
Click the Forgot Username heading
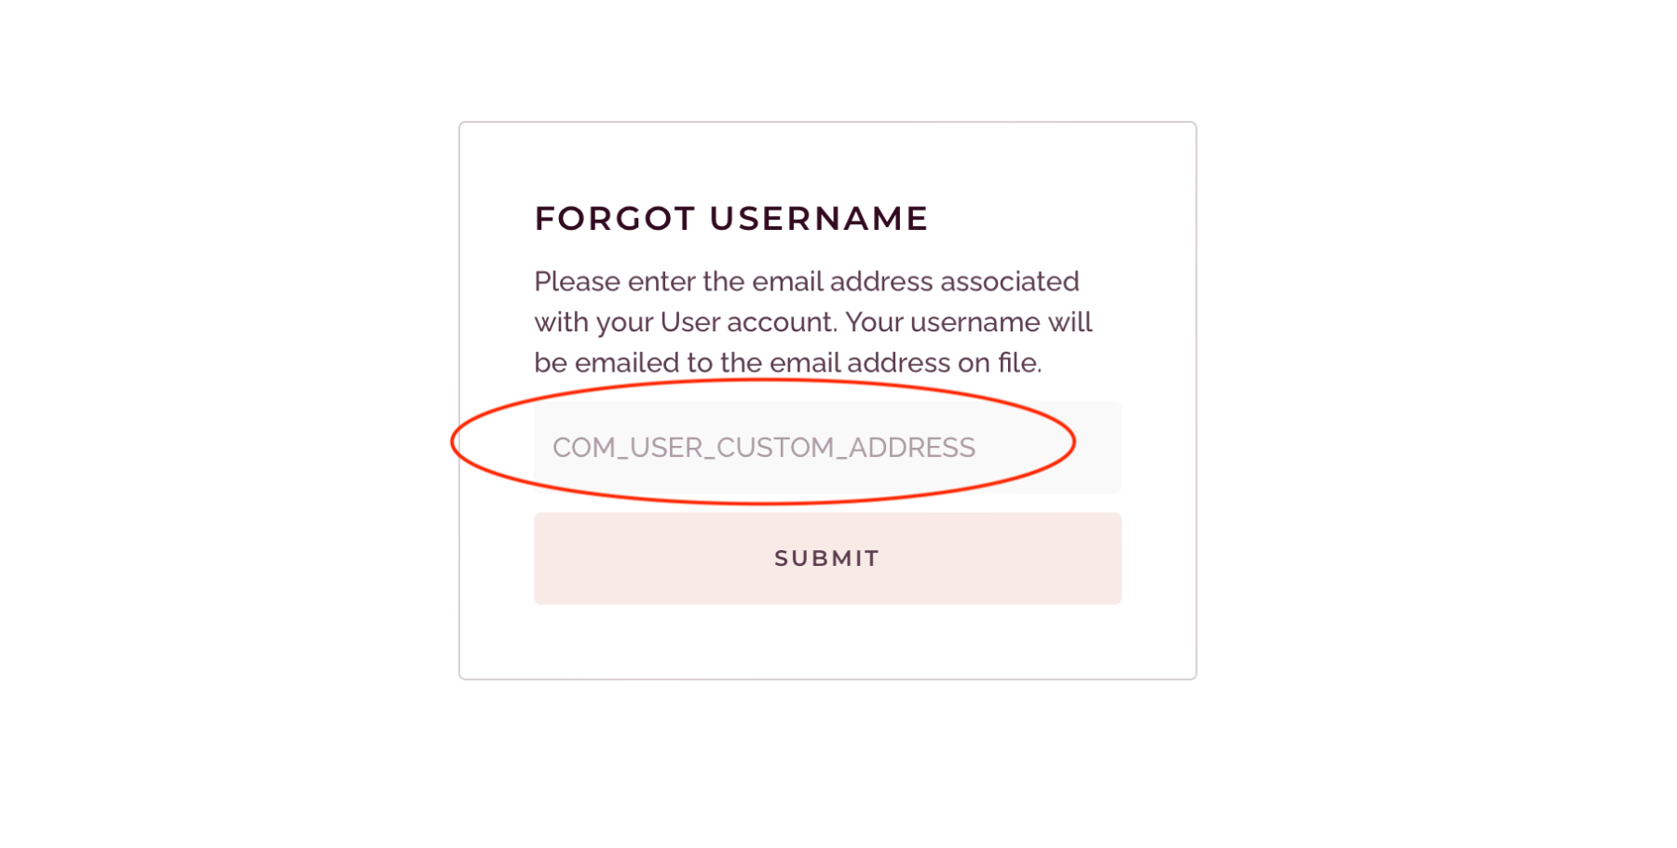731,219
